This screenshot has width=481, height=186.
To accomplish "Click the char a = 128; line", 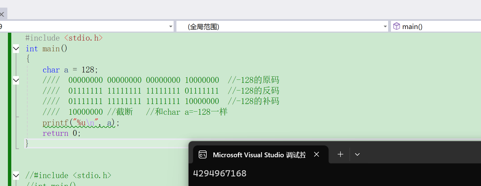I will [70, 70].
